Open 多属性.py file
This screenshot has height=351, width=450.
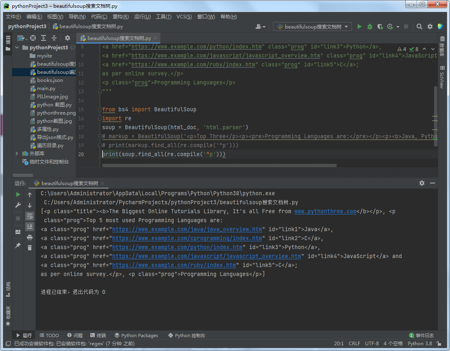coord(48,129)
